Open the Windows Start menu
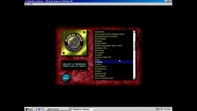This screenshot has height=111, width=197. pyautogui.click(x=29, y=109)
